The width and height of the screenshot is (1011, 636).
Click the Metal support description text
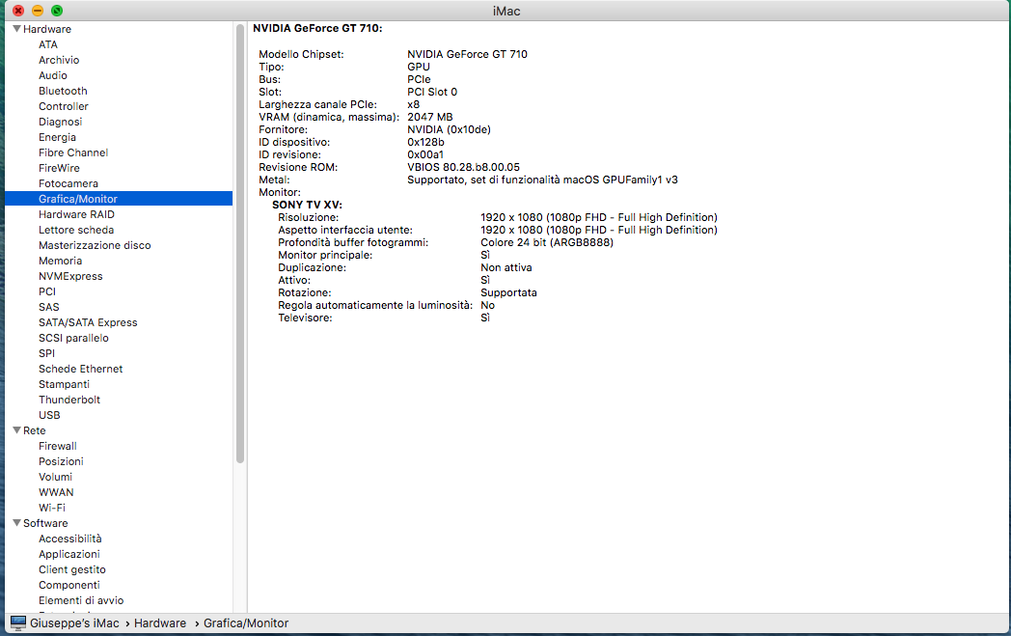[542, 180]
